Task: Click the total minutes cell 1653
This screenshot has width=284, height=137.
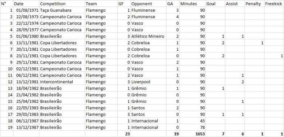Action: (192, 134)
